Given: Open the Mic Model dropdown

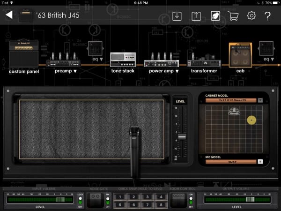Looking at the screenshot, I should (x=260, y=162).
